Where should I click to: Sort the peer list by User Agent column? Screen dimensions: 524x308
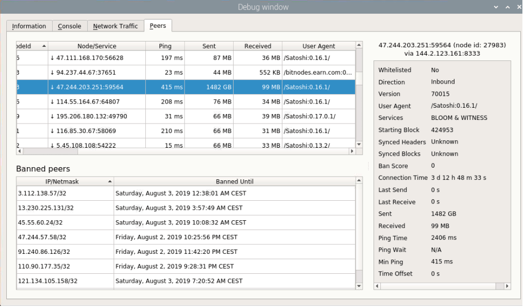(319, 46)
